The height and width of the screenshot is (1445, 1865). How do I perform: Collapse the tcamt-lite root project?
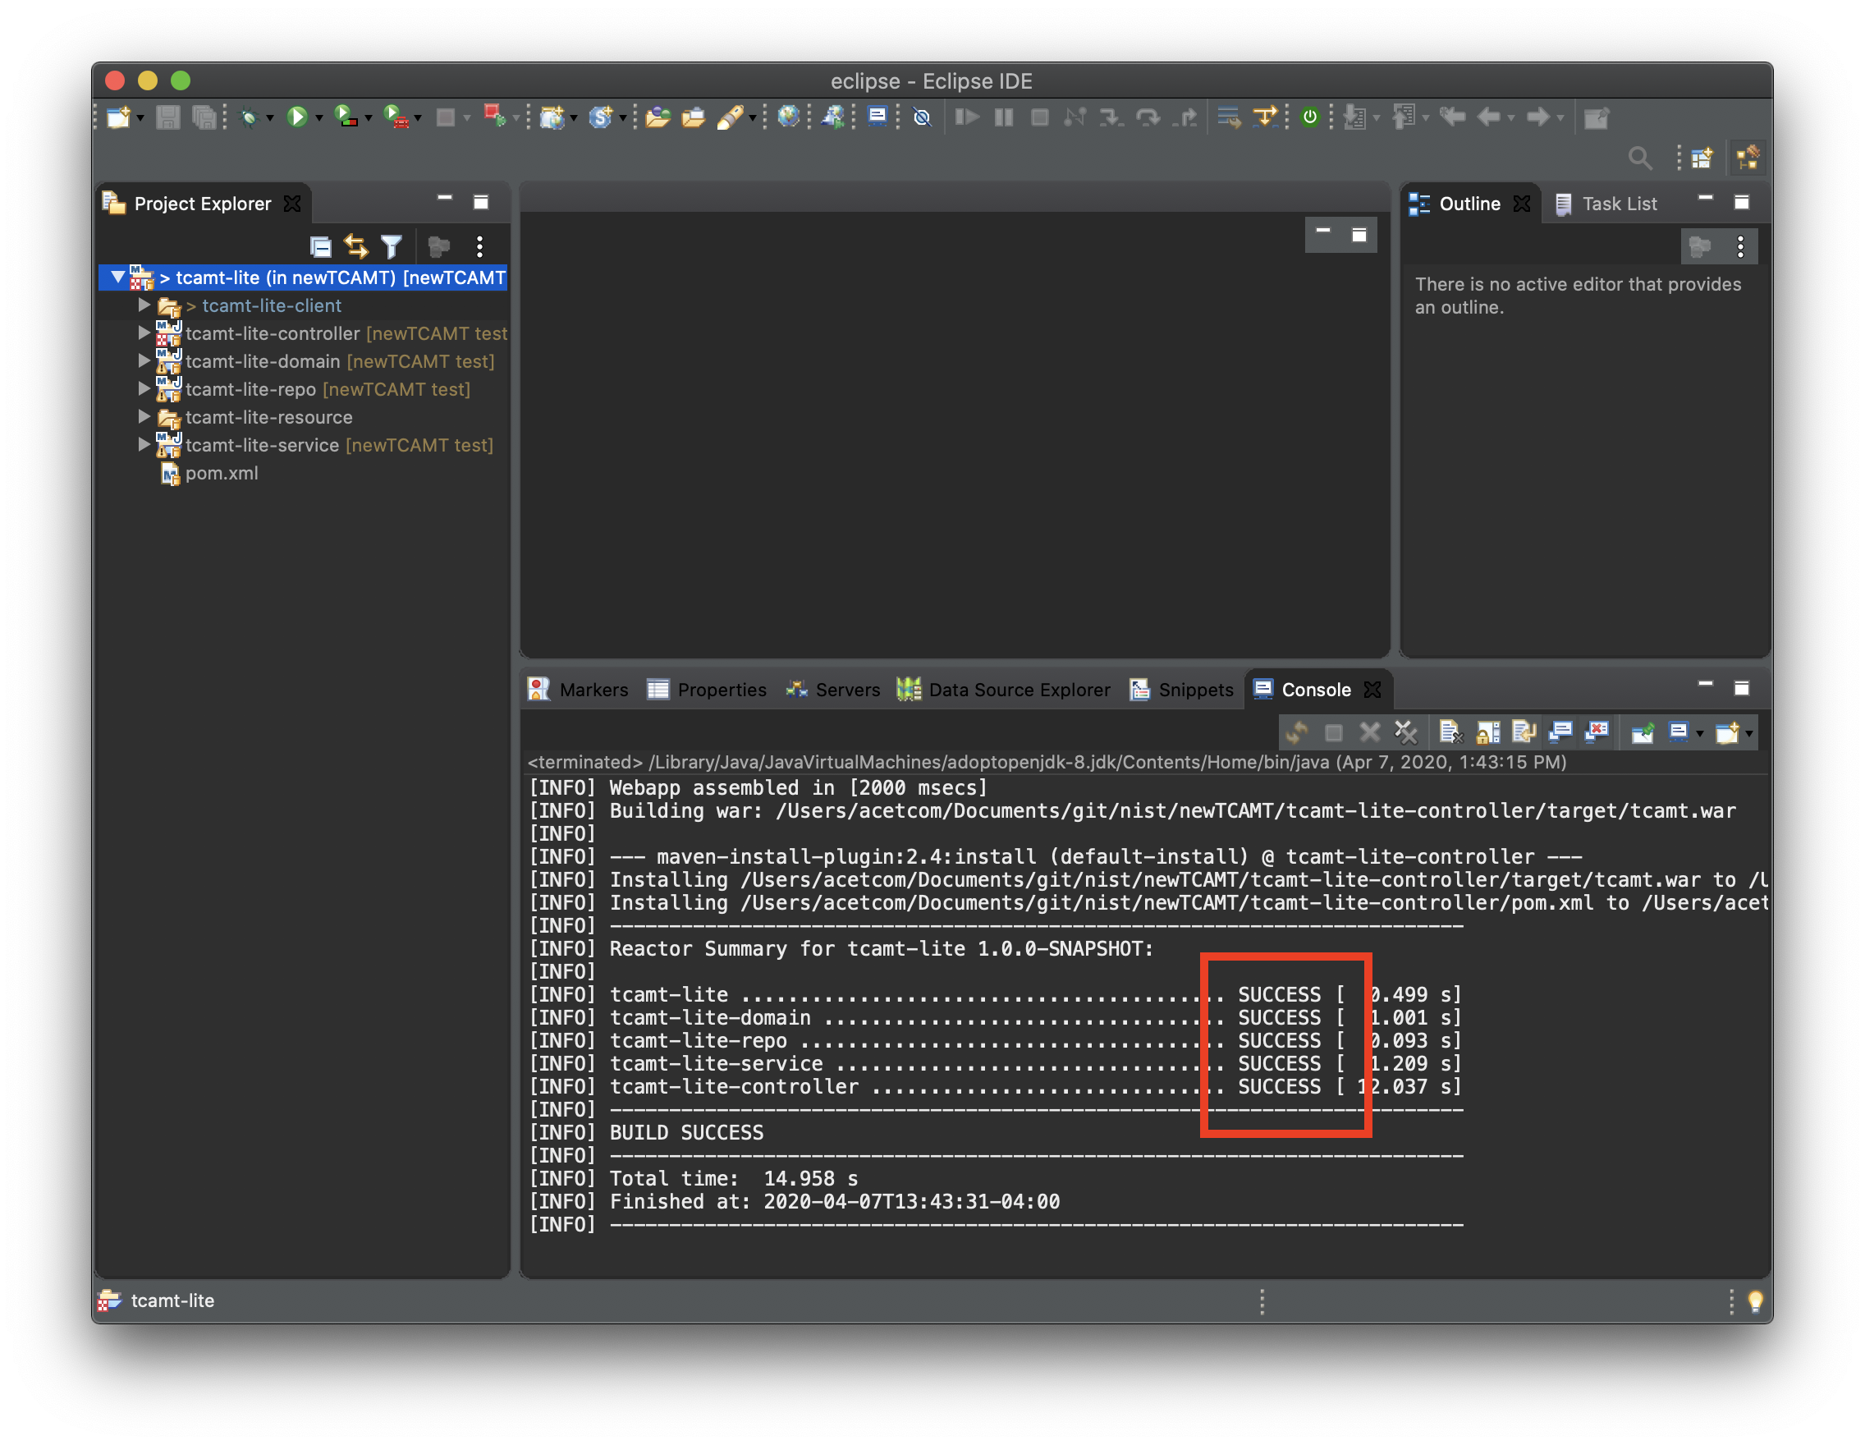(118, 278)
